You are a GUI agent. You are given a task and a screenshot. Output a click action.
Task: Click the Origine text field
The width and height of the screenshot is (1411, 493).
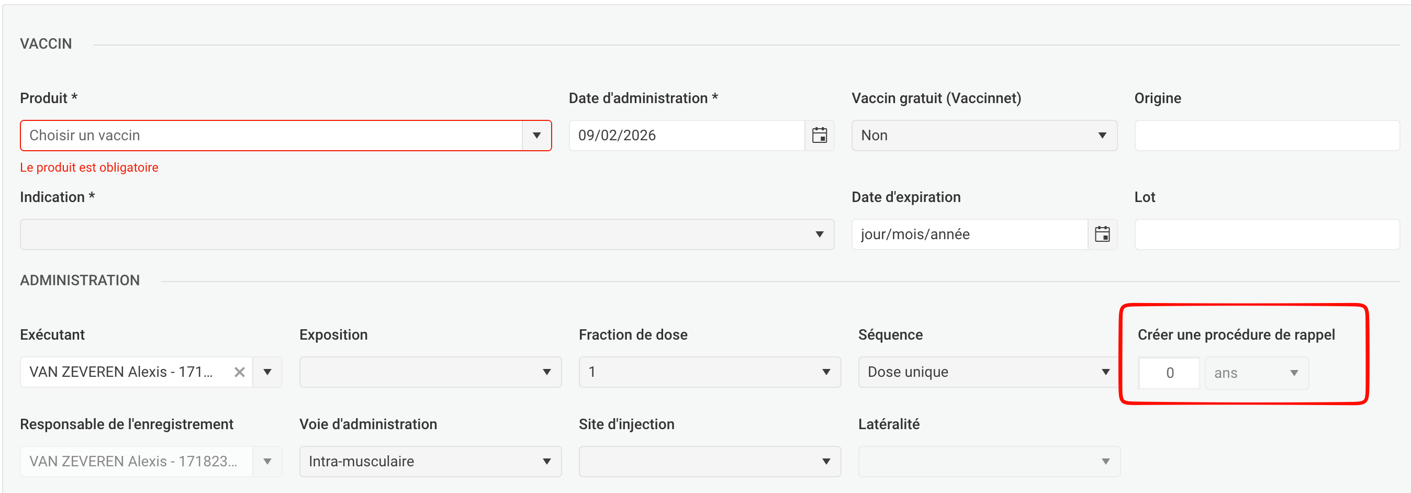point(1267,136)
